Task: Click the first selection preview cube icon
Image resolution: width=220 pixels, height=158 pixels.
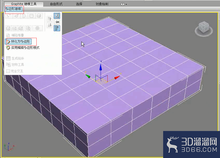Action: coord(9,28)
